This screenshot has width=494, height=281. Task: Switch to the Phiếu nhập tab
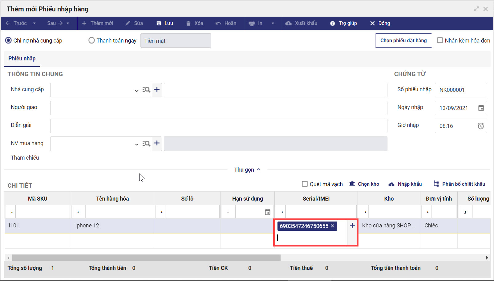point(22,59)
